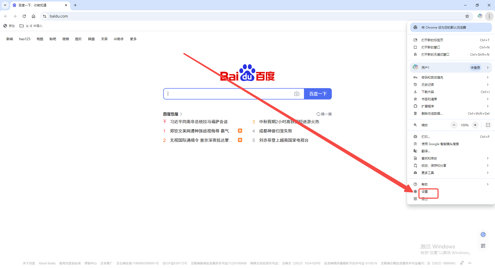495x268 pixels.
Task: Select 打开新的标签页 menu item
Action: click(x=451, y=40)
